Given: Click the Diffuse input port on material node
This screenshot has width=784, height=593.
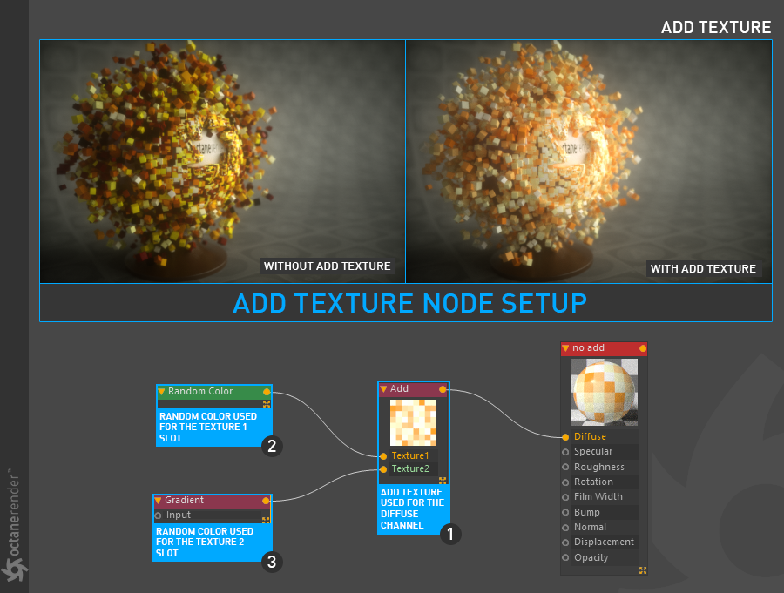Looking at the screenshot, I should point(565,436).
